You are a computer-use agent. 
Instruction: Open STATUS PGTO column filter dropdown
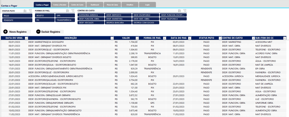coord(220,38)
